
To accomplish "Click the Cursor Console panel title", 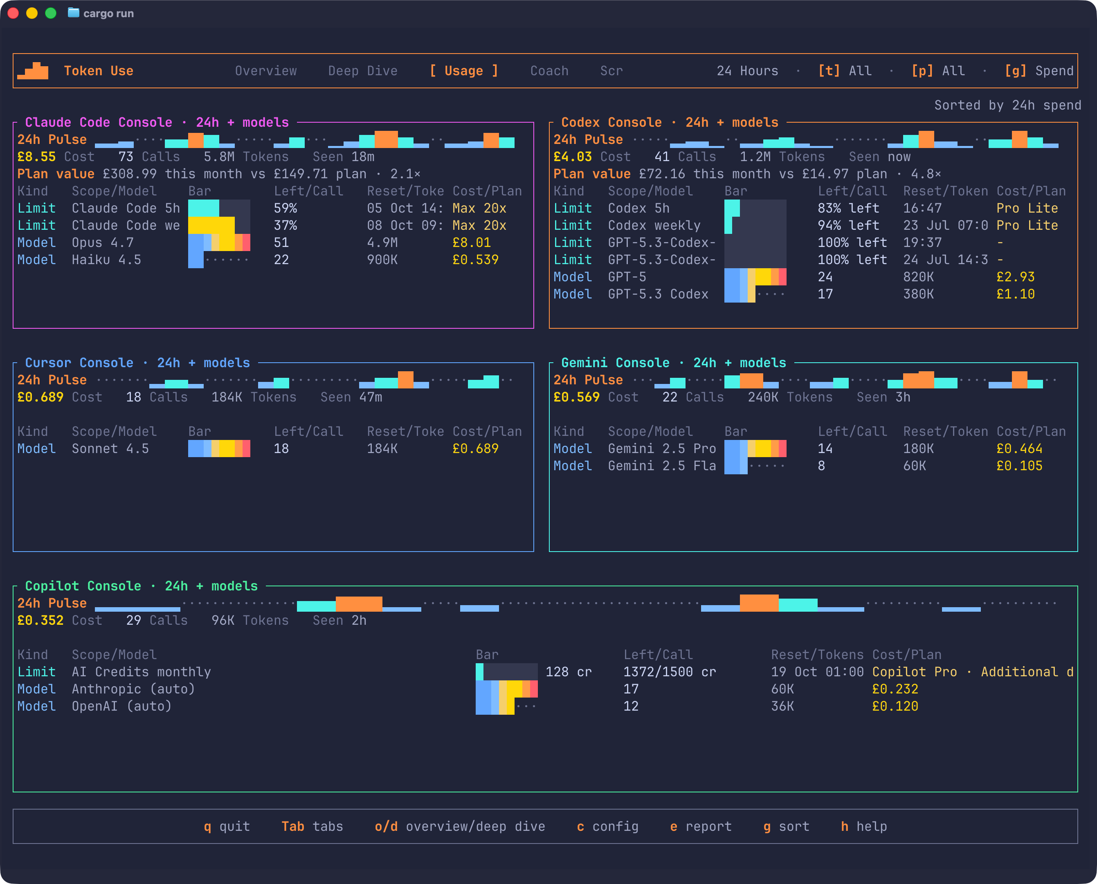I will (x=137, y=363).
